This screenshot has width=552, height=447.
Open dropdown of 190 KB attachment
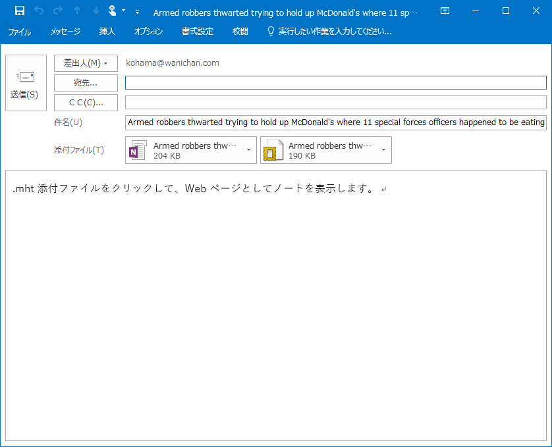[384, 150]
